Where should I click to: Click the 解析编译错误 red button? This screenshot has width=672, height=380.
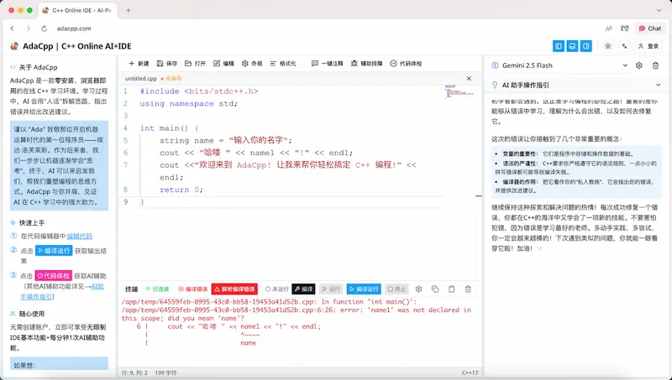(x=234, y=289)
